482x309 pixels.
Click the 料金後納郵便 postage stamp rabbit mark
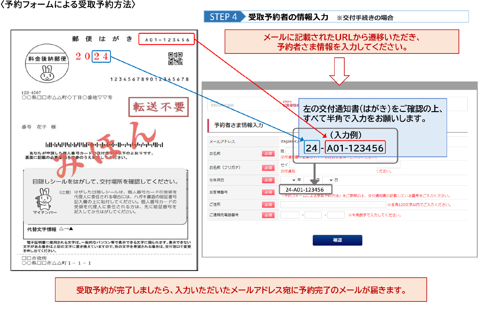47,63
